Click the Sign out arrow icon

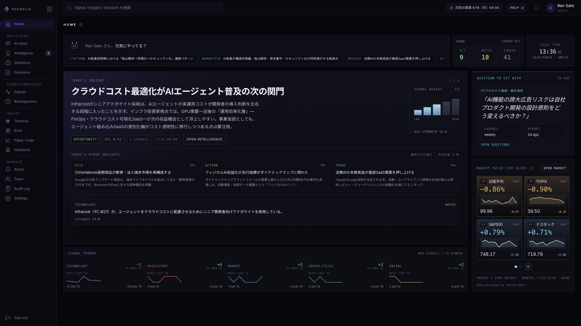tap(8, 318)
